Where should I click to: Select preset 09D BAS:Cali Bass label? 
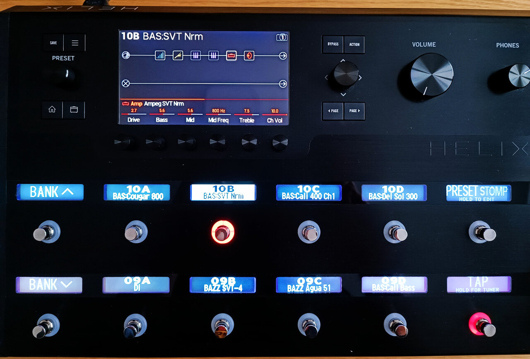394,285
